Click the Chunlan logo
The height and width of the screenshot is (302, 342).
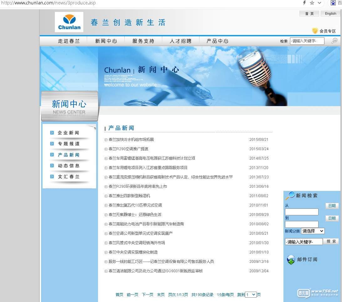(69, 22)
